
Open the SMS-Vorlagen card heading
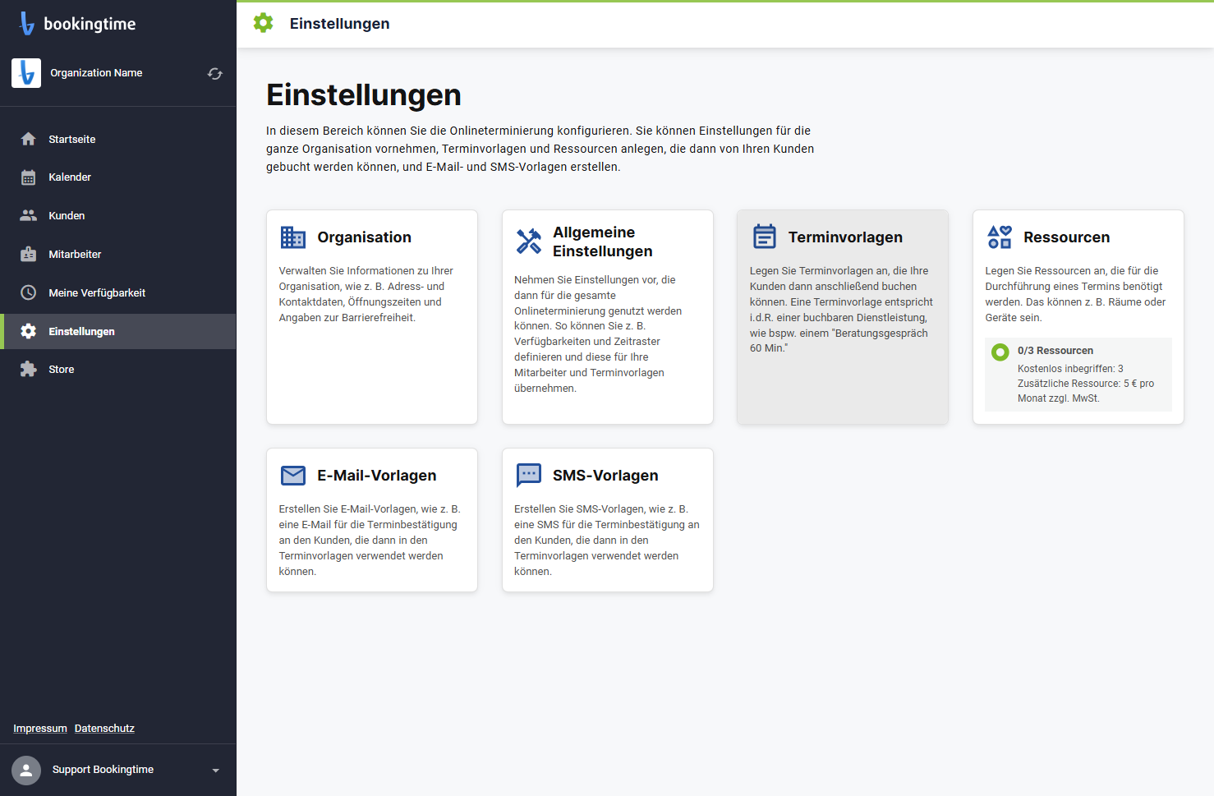pyautogui.click(x=605, y=476)
